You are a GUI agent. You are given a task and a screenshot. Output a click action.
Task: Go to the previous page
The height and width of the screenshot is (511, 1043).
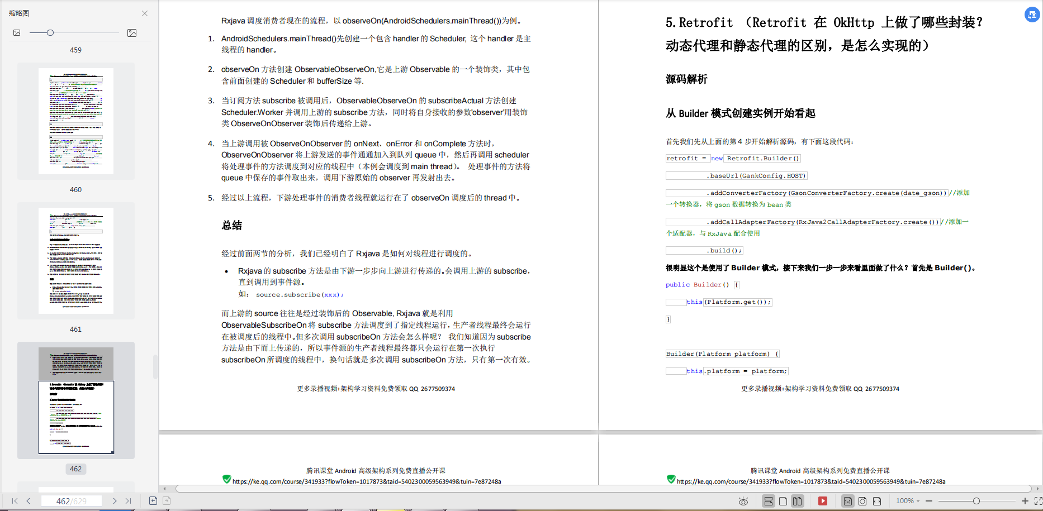click(x=29, y=501)
